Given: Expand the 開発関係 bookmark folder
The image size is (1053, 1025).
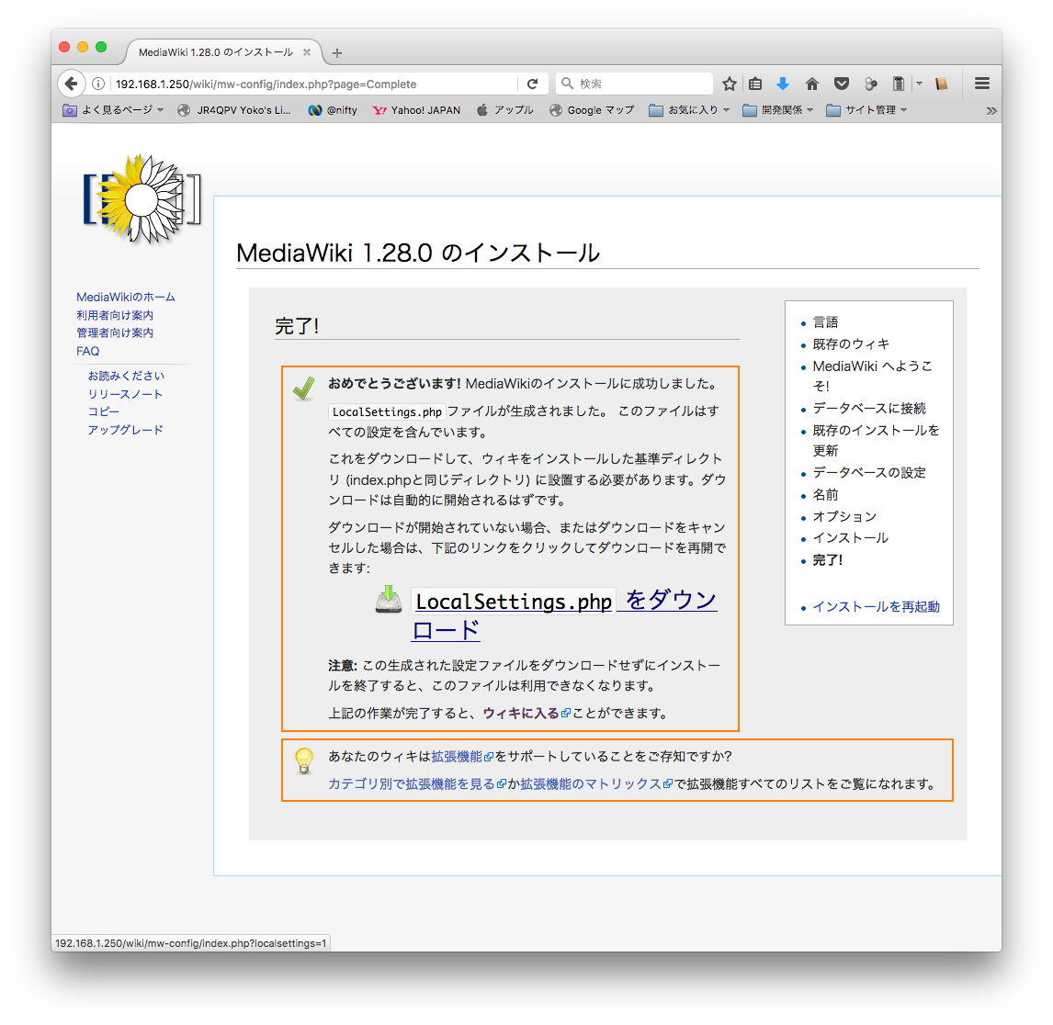Looking at the screenshot, I should [x=778, y=110].
